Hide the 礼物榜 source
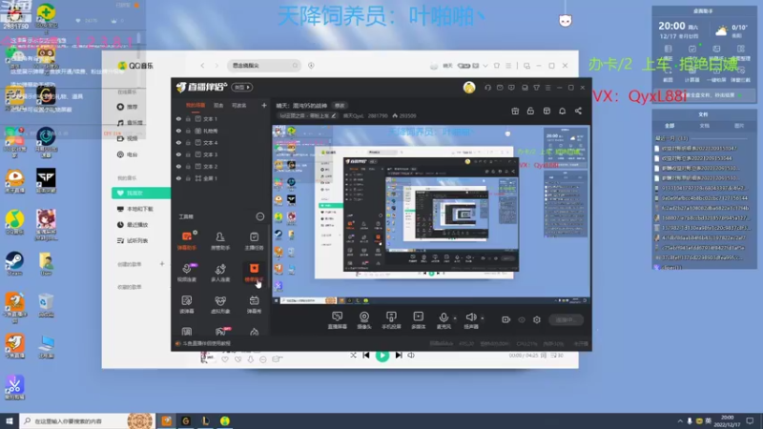 (x=178, y=131)
